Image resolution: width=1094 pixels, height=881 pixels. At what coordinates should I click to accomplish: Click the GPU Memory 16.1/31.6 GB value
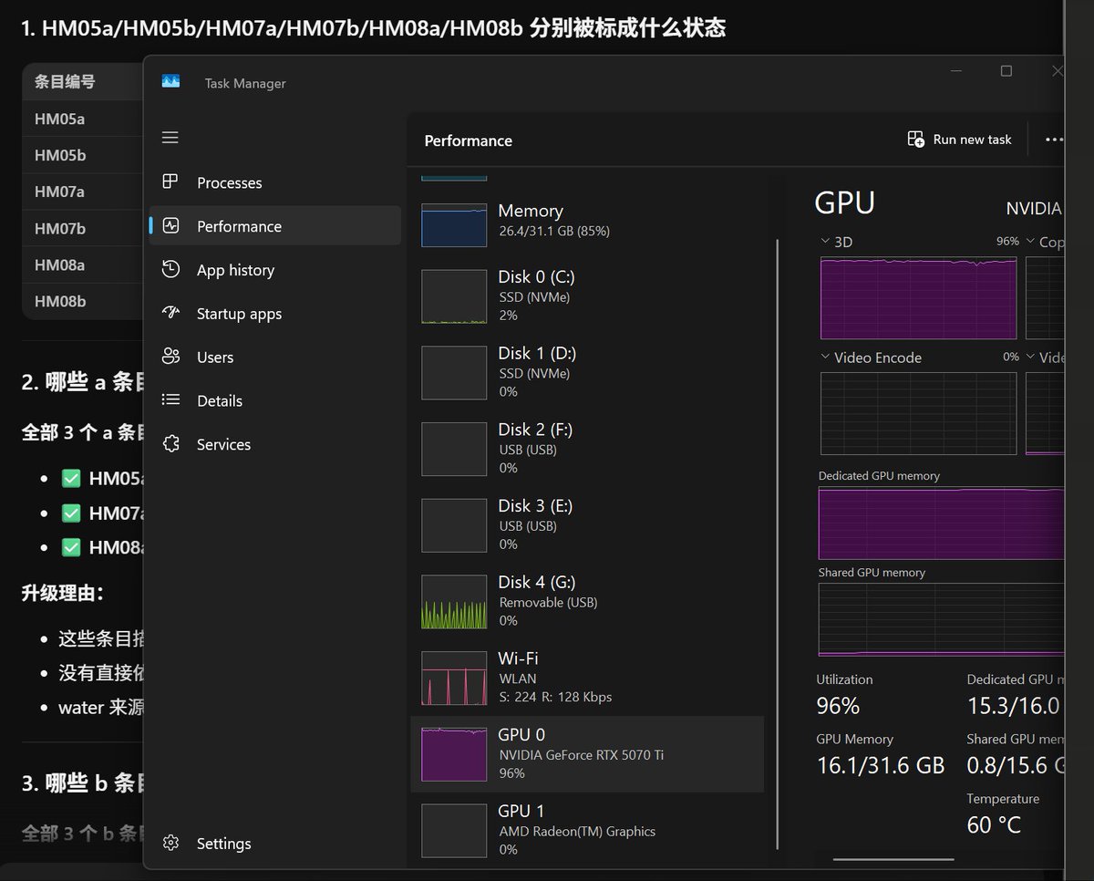[881, 765]
